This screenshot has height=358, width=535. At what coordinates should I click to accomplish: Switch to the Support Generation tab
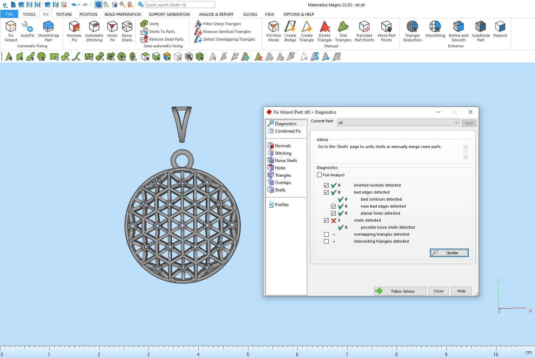(x=169, y=14)
